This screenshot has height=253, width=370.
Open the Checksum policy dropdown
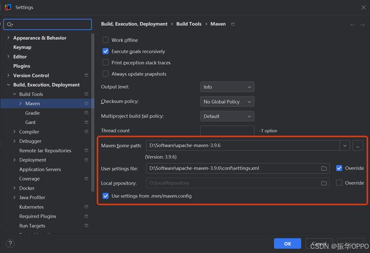[227, 102]
